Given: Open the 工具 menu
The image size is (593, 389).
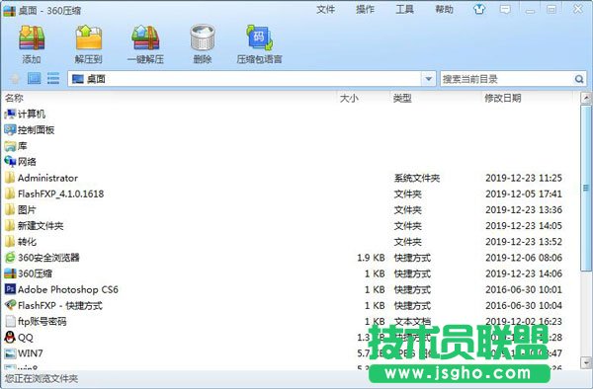Looking at the screenshot, I should (x=404, y=10).
